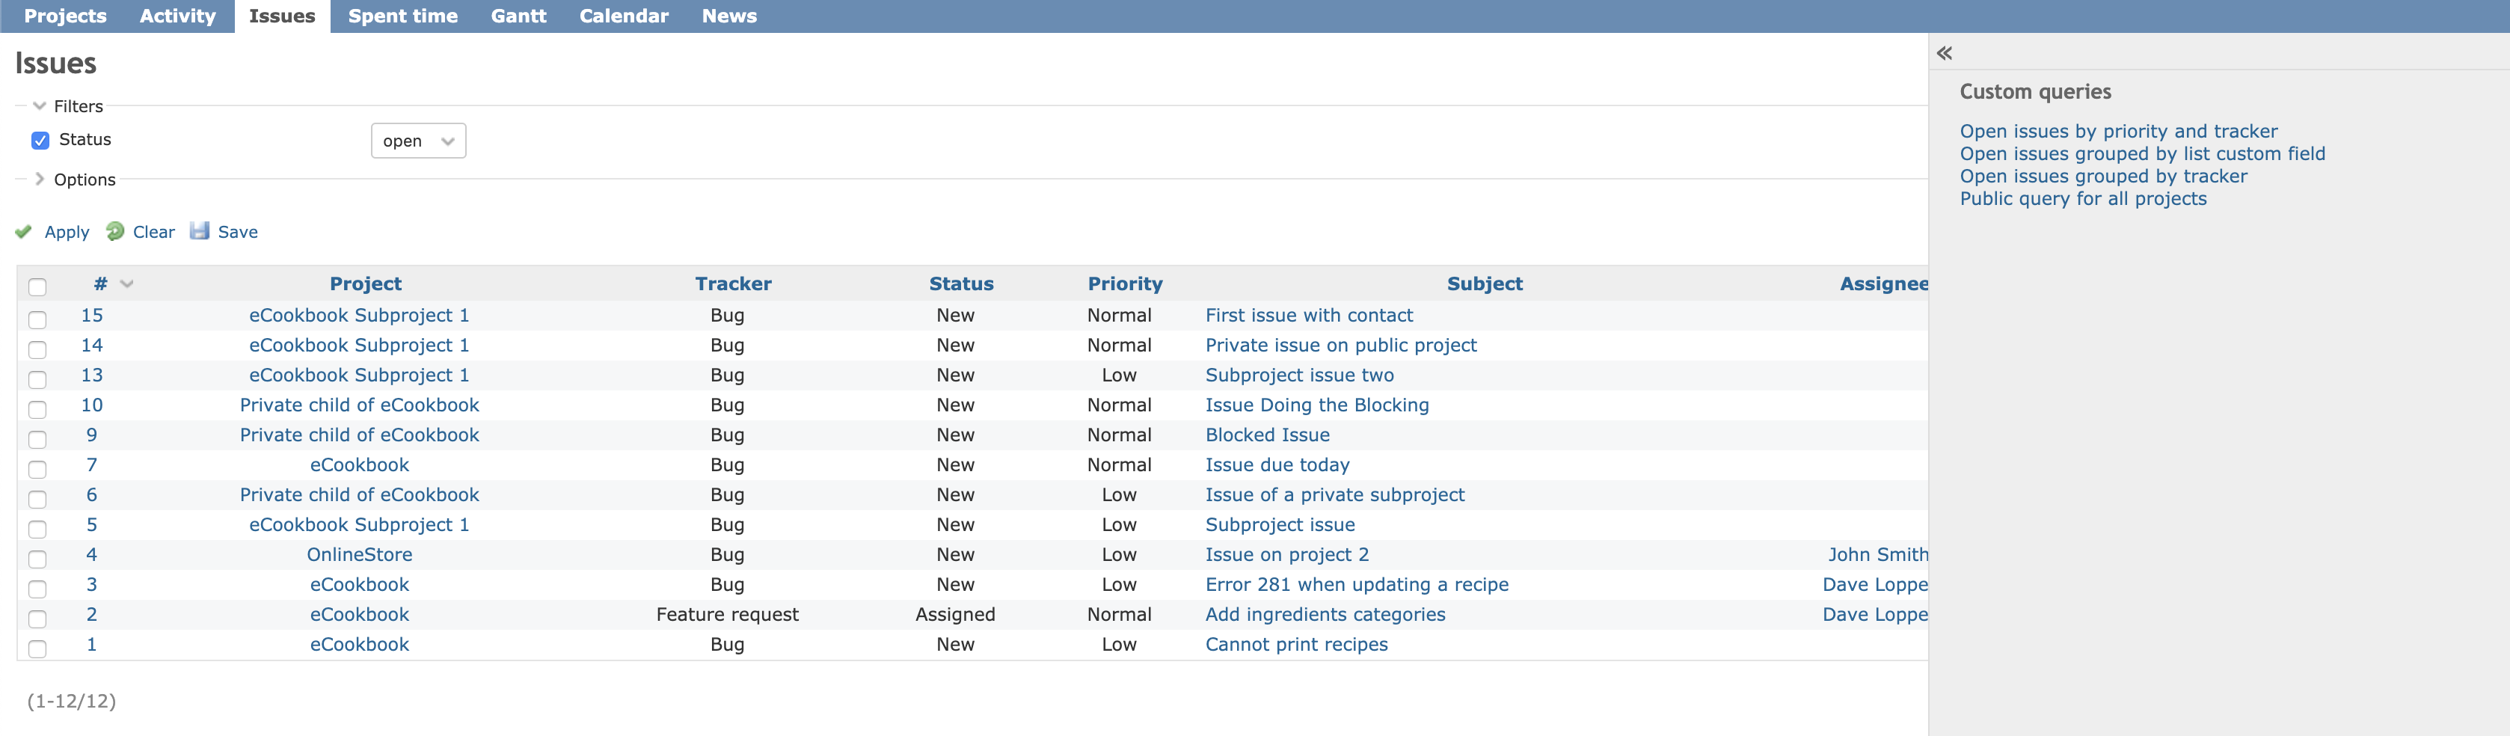This screenshot has height=736, width=2510.
Task: Open eCookbook project in issue 7 row
Action: [360, 465]
